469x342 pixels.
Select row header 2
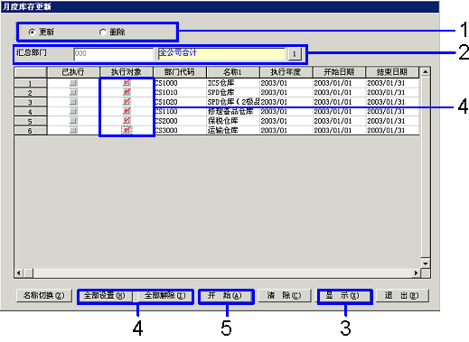[31, 93]
